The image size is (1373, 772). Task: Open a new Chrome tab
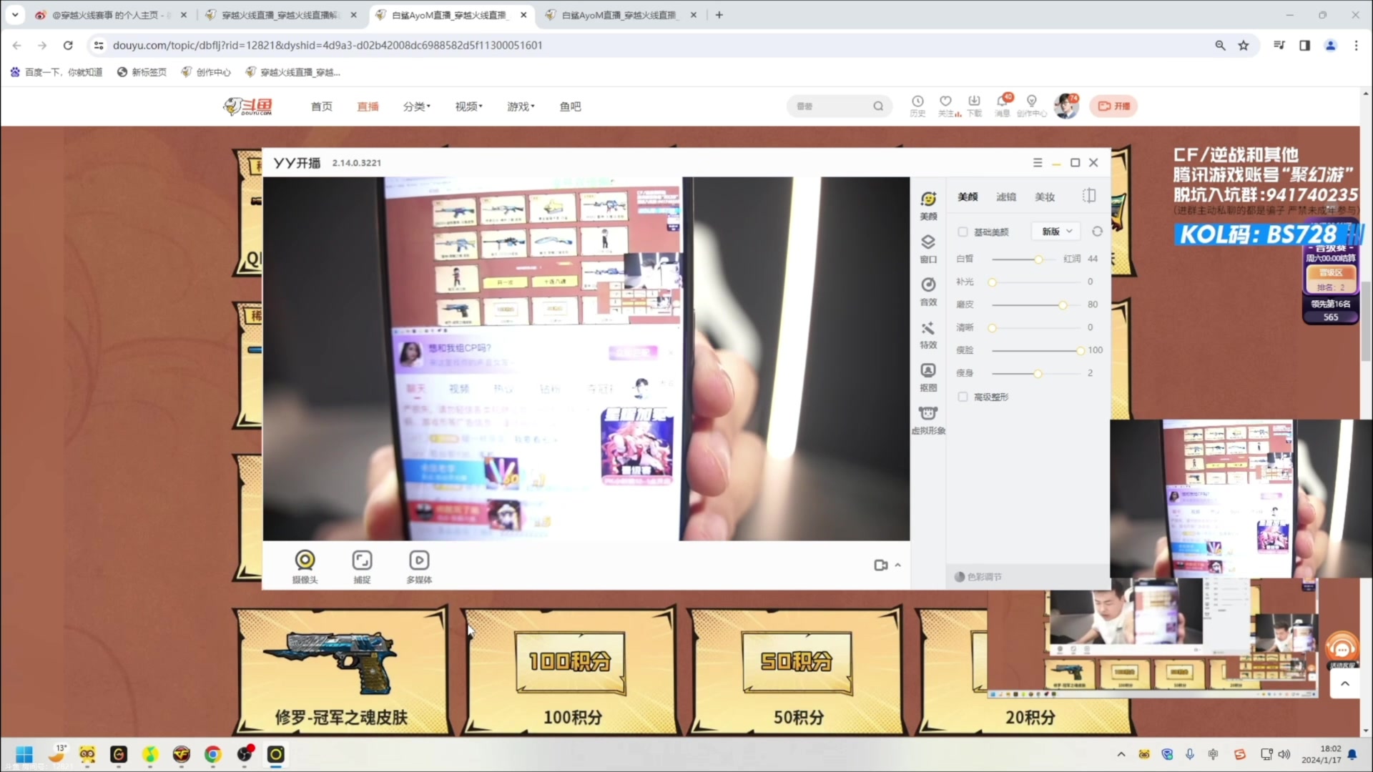click(719, 15)
